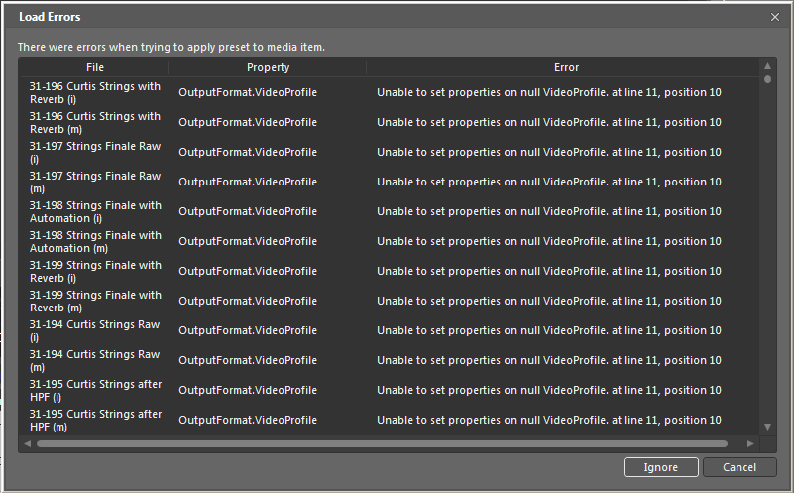Click the horizontal scrollbar thumb
This screenshot has width=794, height=493.
[x=382, y=443]
